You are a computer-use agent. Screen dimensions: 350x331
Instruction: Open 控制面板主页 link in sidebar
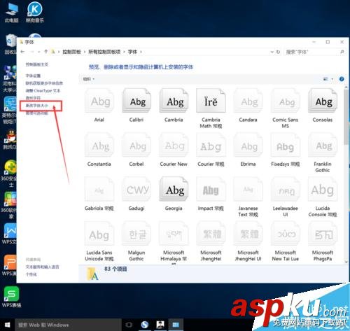(37, 64)
